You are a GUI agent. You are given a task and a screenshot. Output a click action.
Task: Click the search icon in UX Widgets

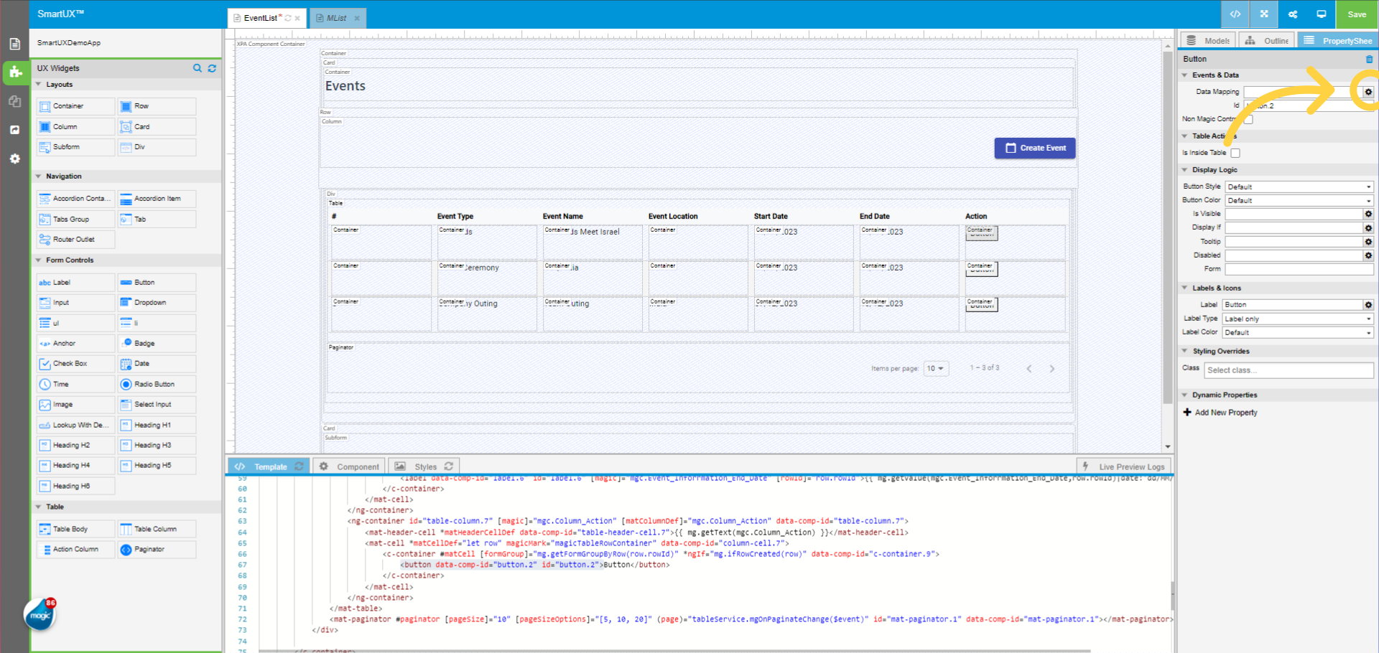pos(198,68)
